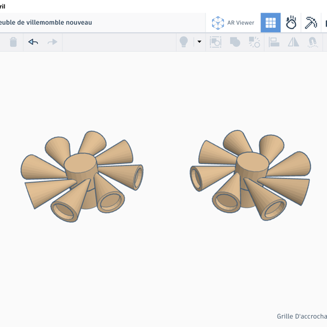Click the AR Viewer cube icon
The height and width of the screenshot is (327, 327).
(218, 23)
